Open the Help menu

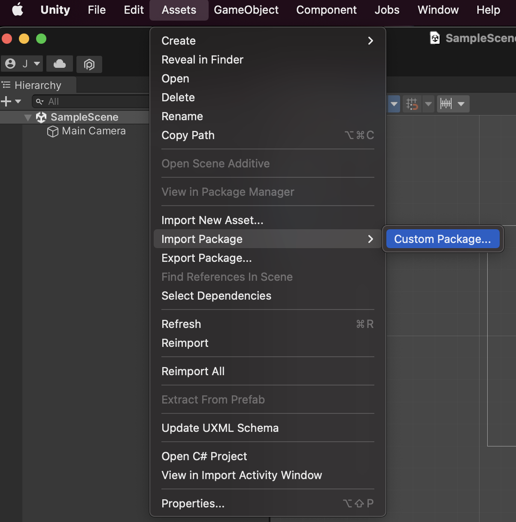[x=488, y=9]
